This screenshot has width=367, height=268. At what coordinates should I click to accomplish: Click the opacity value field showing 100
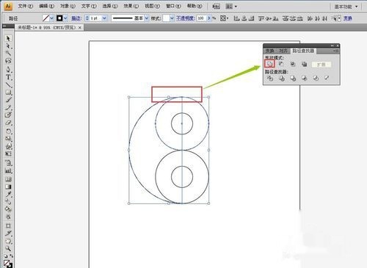pos(201,18)
